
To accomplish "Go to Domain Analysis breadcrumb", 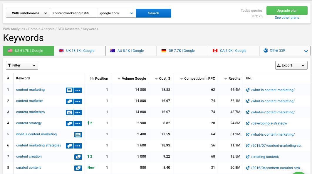I will coord(41,29).
